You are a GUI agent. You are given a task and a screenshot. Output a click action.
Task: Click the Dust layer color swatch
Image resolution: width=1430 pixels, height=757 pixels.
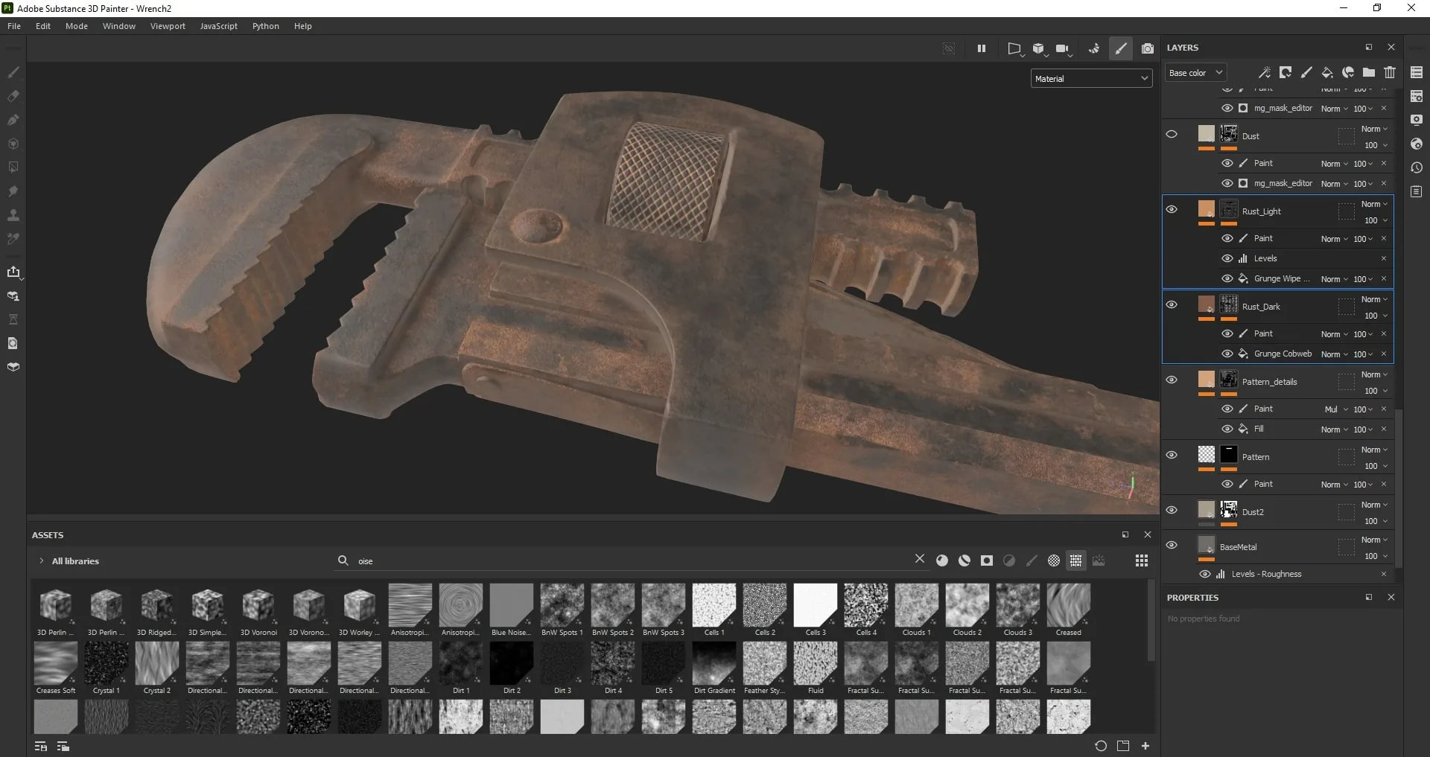(x=1206, y=134)
